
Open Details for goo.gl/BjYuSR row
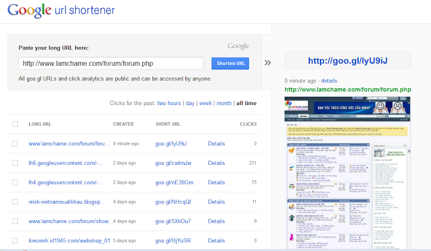point(217,241)
